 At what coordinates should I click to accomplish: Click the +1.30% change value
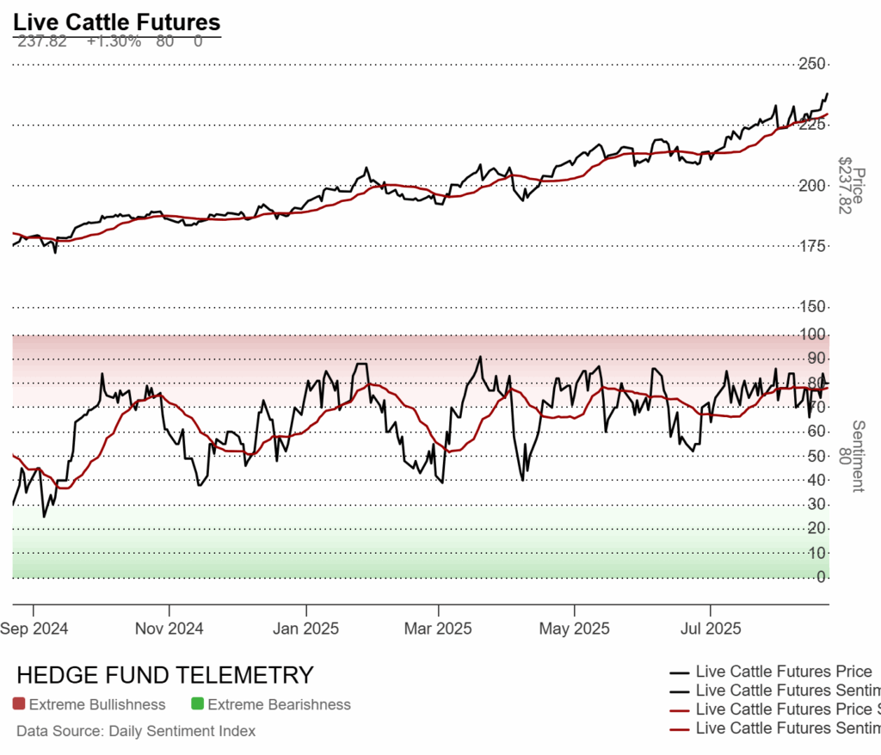point(114,41)
